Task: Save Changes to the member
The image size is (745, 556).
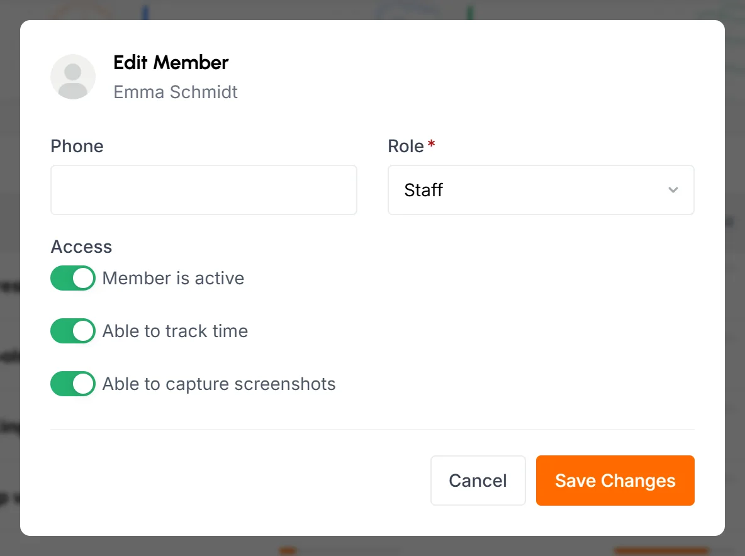Action: 615,481
